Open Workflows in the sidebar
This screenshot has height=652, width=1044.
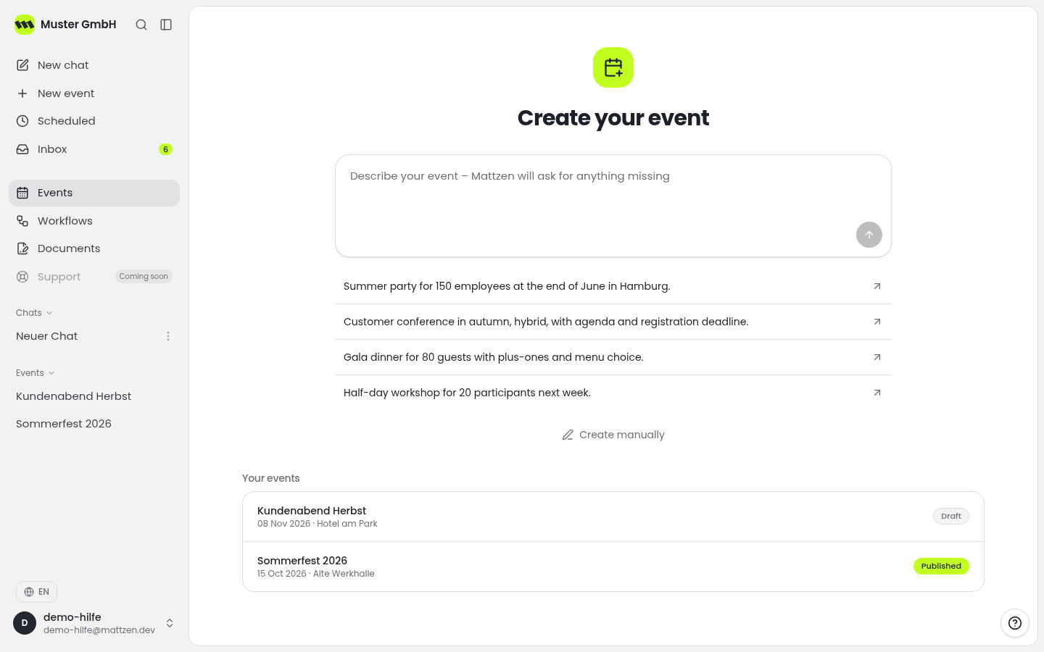tap(94, 221)
